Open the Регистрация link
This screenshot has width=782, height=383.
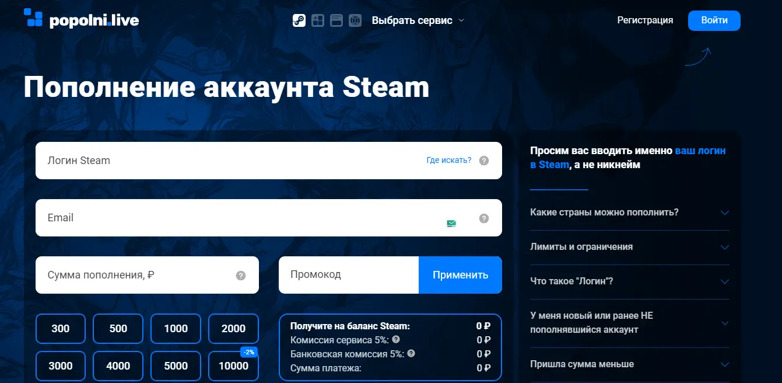pyautogui.click(x=645, y=20)
